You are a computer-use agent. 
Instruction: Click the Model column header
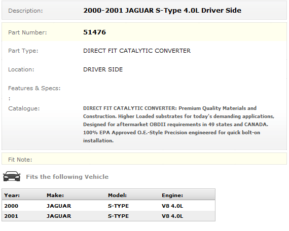pyautogui.click(x=117, y=195)
